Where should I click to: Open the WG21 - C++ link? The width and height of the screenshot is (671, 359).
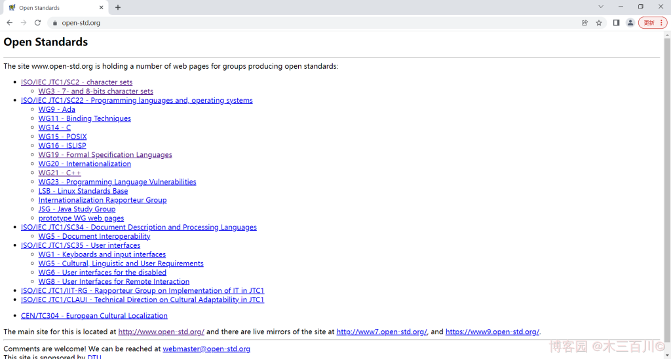click(60, 173)
